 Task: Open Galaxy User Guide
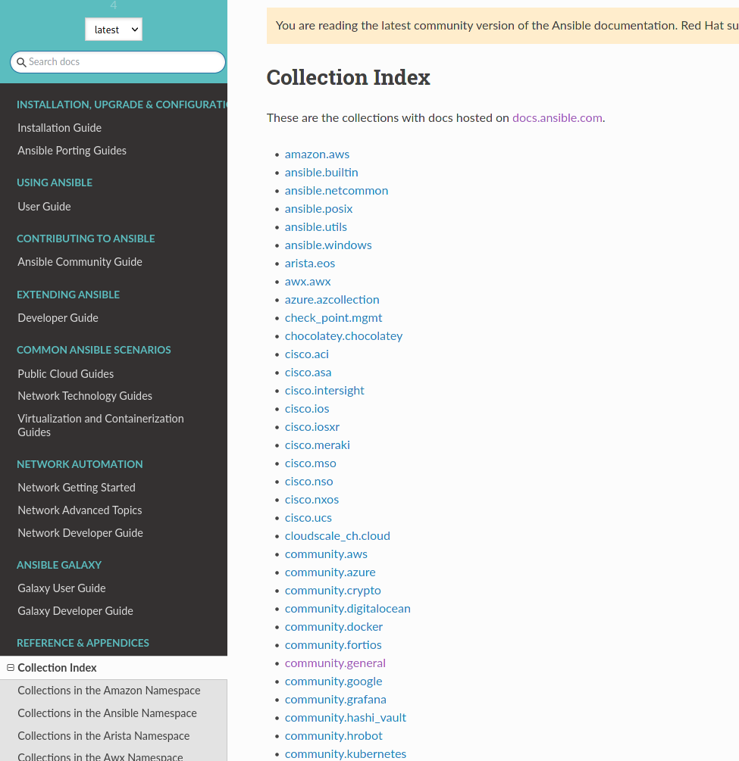pos(61,588)
